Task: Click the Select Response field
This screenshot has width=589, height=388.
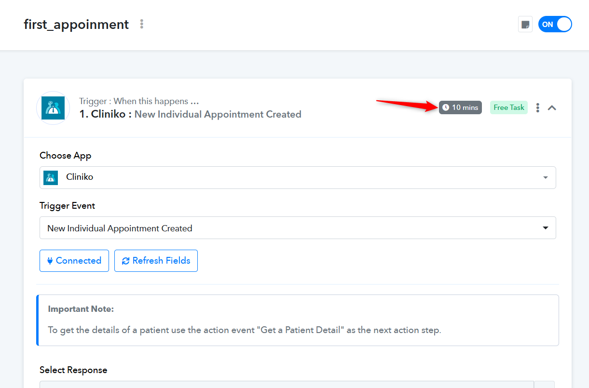Action: coord(287,384)
